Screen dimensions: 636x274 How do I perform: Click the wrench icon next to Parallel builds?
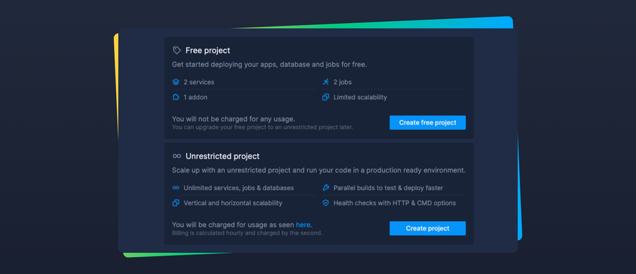point(326,188)
